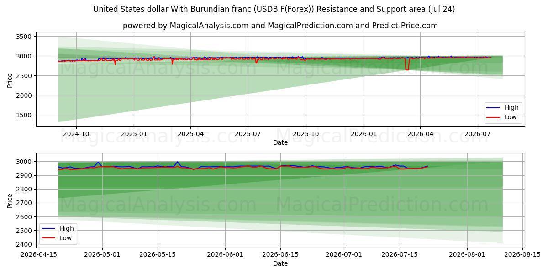Click the 3500 price tick label
548x274 pixels.
[24, 37]
